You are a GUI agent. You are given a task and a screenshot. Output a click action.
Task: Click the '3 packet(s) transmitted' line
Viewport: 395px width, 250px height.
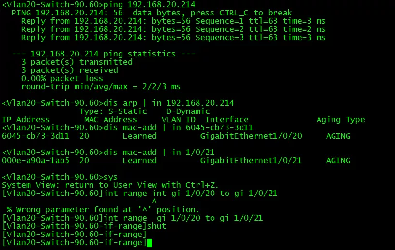[76, 62]
